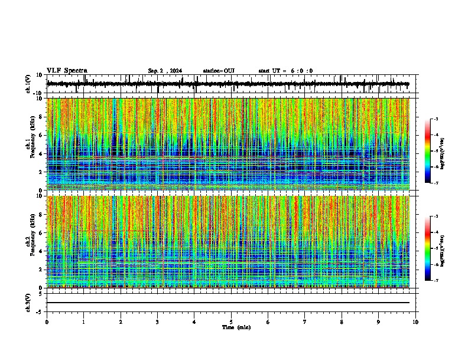Click the flat ch.3 voltage line

click(x=228, y=303)
